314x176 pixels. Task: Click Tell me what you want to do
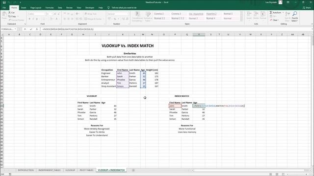tap(124, 8)
